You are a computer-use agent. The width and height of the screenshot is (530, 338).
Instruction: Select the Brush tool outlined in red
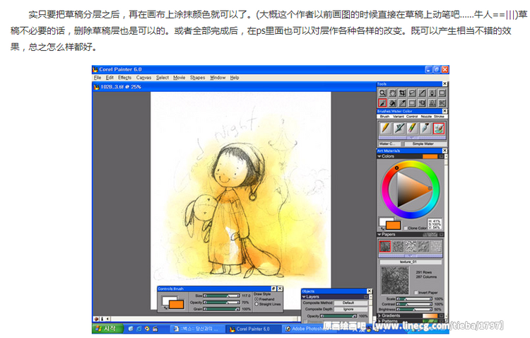click(382, 103)
